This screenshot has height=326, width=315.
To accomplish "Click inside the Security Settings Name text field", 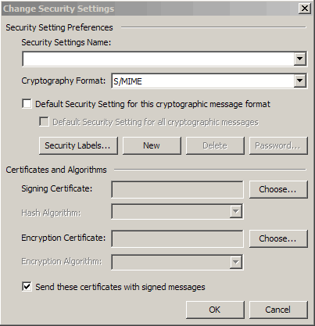I will coord(159,59).
